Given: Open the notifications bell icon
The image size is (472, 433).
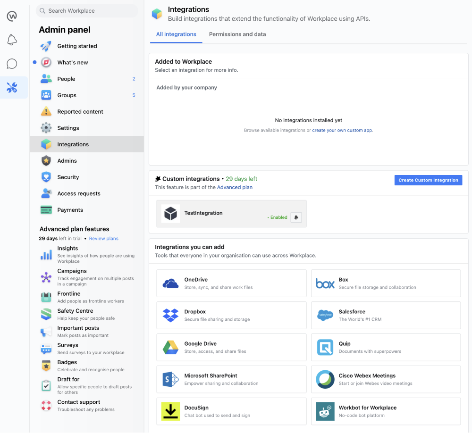Looking at the screenshot, I should point(12,40).
